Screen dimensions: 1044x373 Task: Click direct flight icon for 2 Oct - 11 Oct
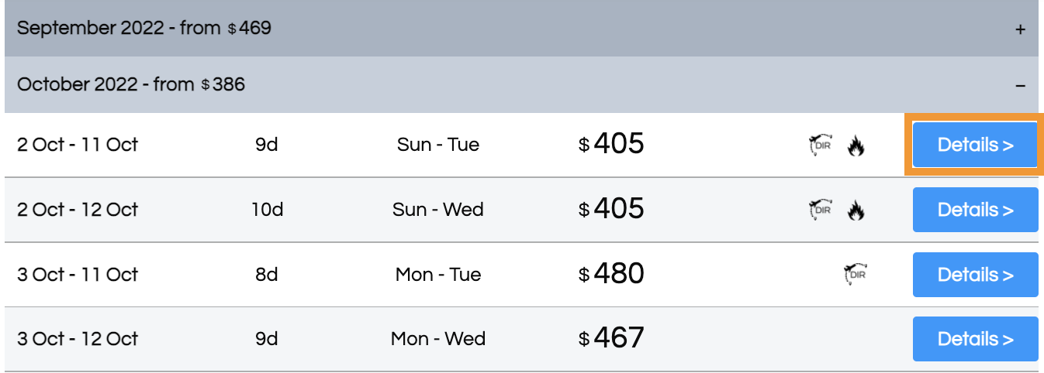pyautogui.click(x=820, y=145)
